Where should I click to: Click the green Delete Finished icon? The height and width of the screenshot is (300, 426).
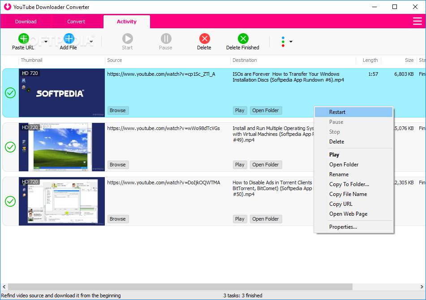click(x=243, y=39)
